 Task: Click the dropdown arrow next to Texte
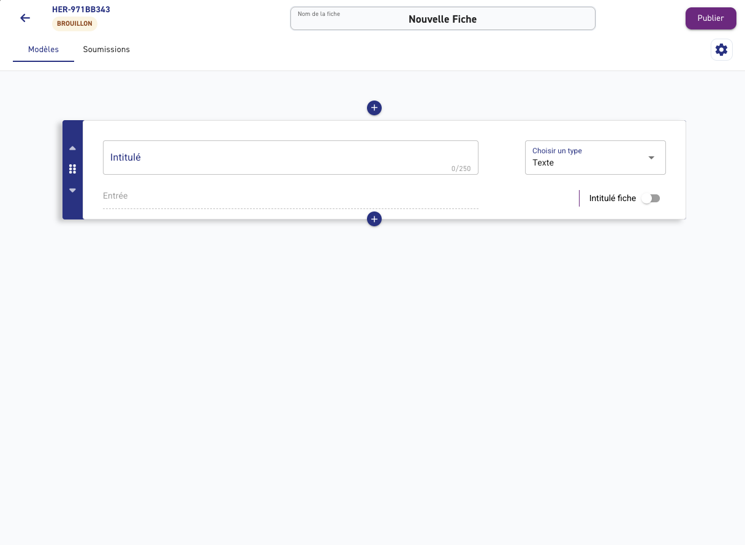651,158
